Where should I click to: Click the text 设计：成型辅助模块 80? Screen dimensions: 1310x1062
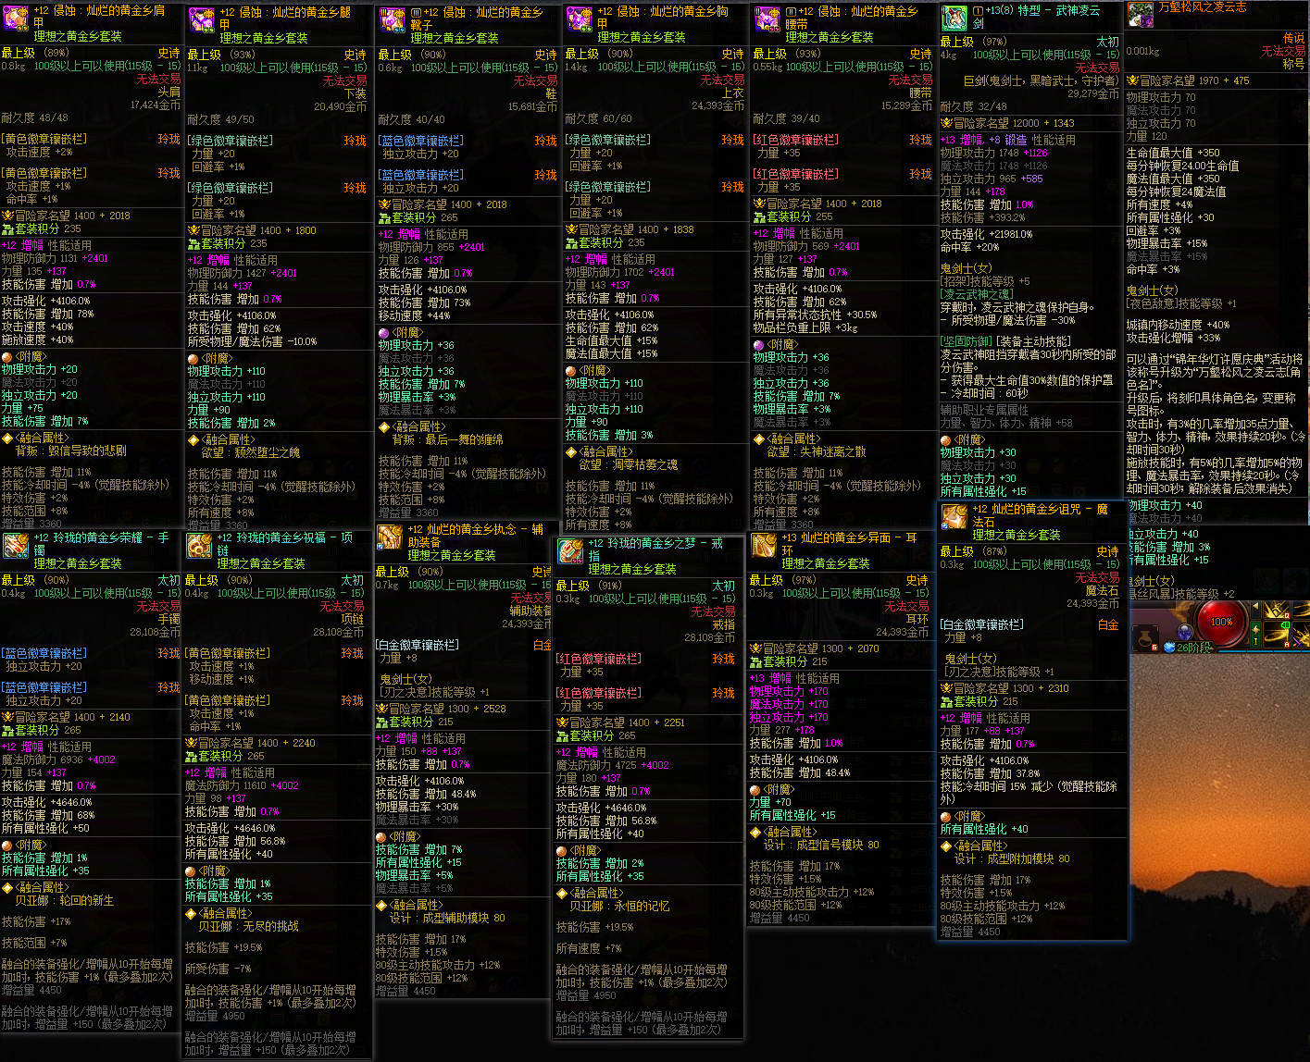[x=447, y=919]
